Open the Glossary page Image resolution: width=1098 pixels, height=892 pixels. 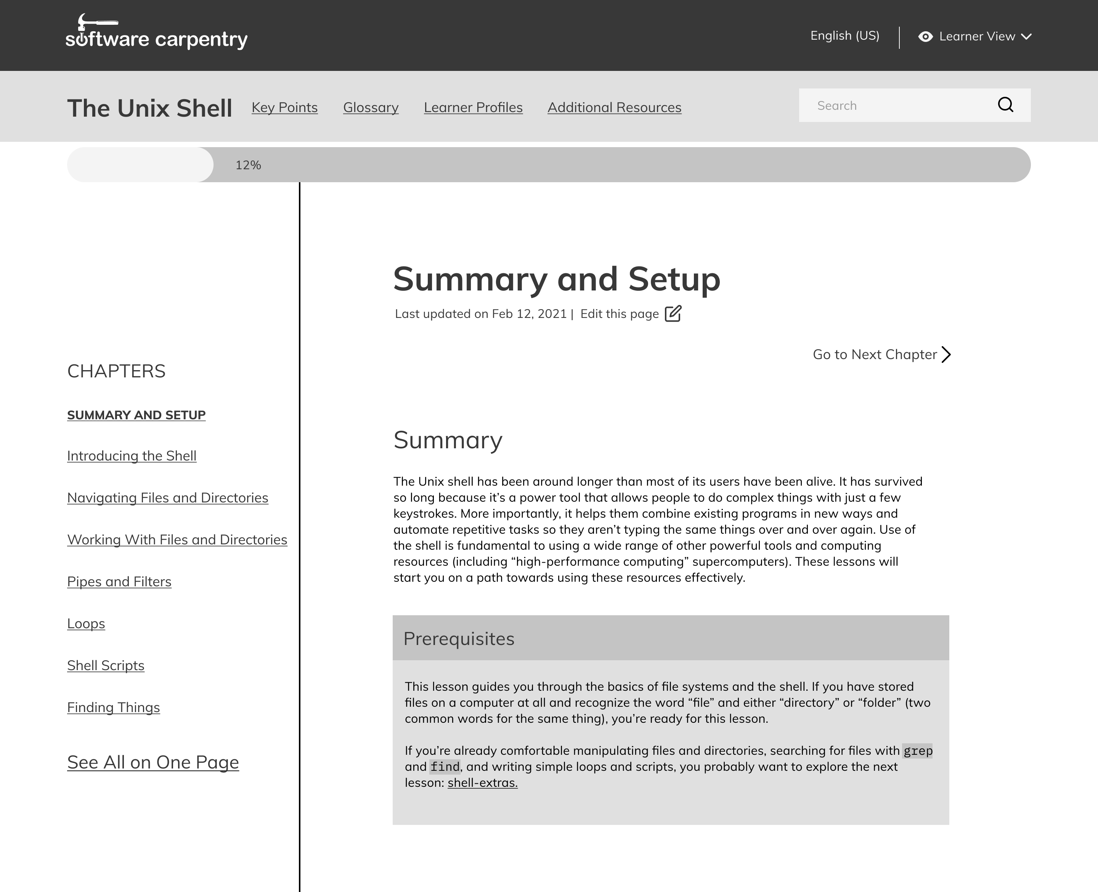[x=371, y=107]
